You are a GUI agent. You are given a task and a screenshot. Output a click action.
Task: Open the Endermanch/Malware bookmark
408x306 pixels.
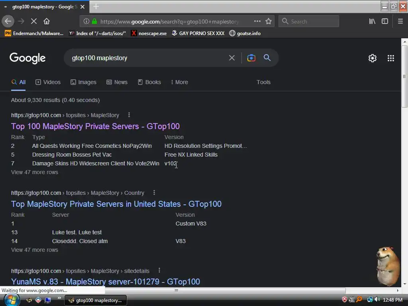pyautogui.click(x=34, y=33)
